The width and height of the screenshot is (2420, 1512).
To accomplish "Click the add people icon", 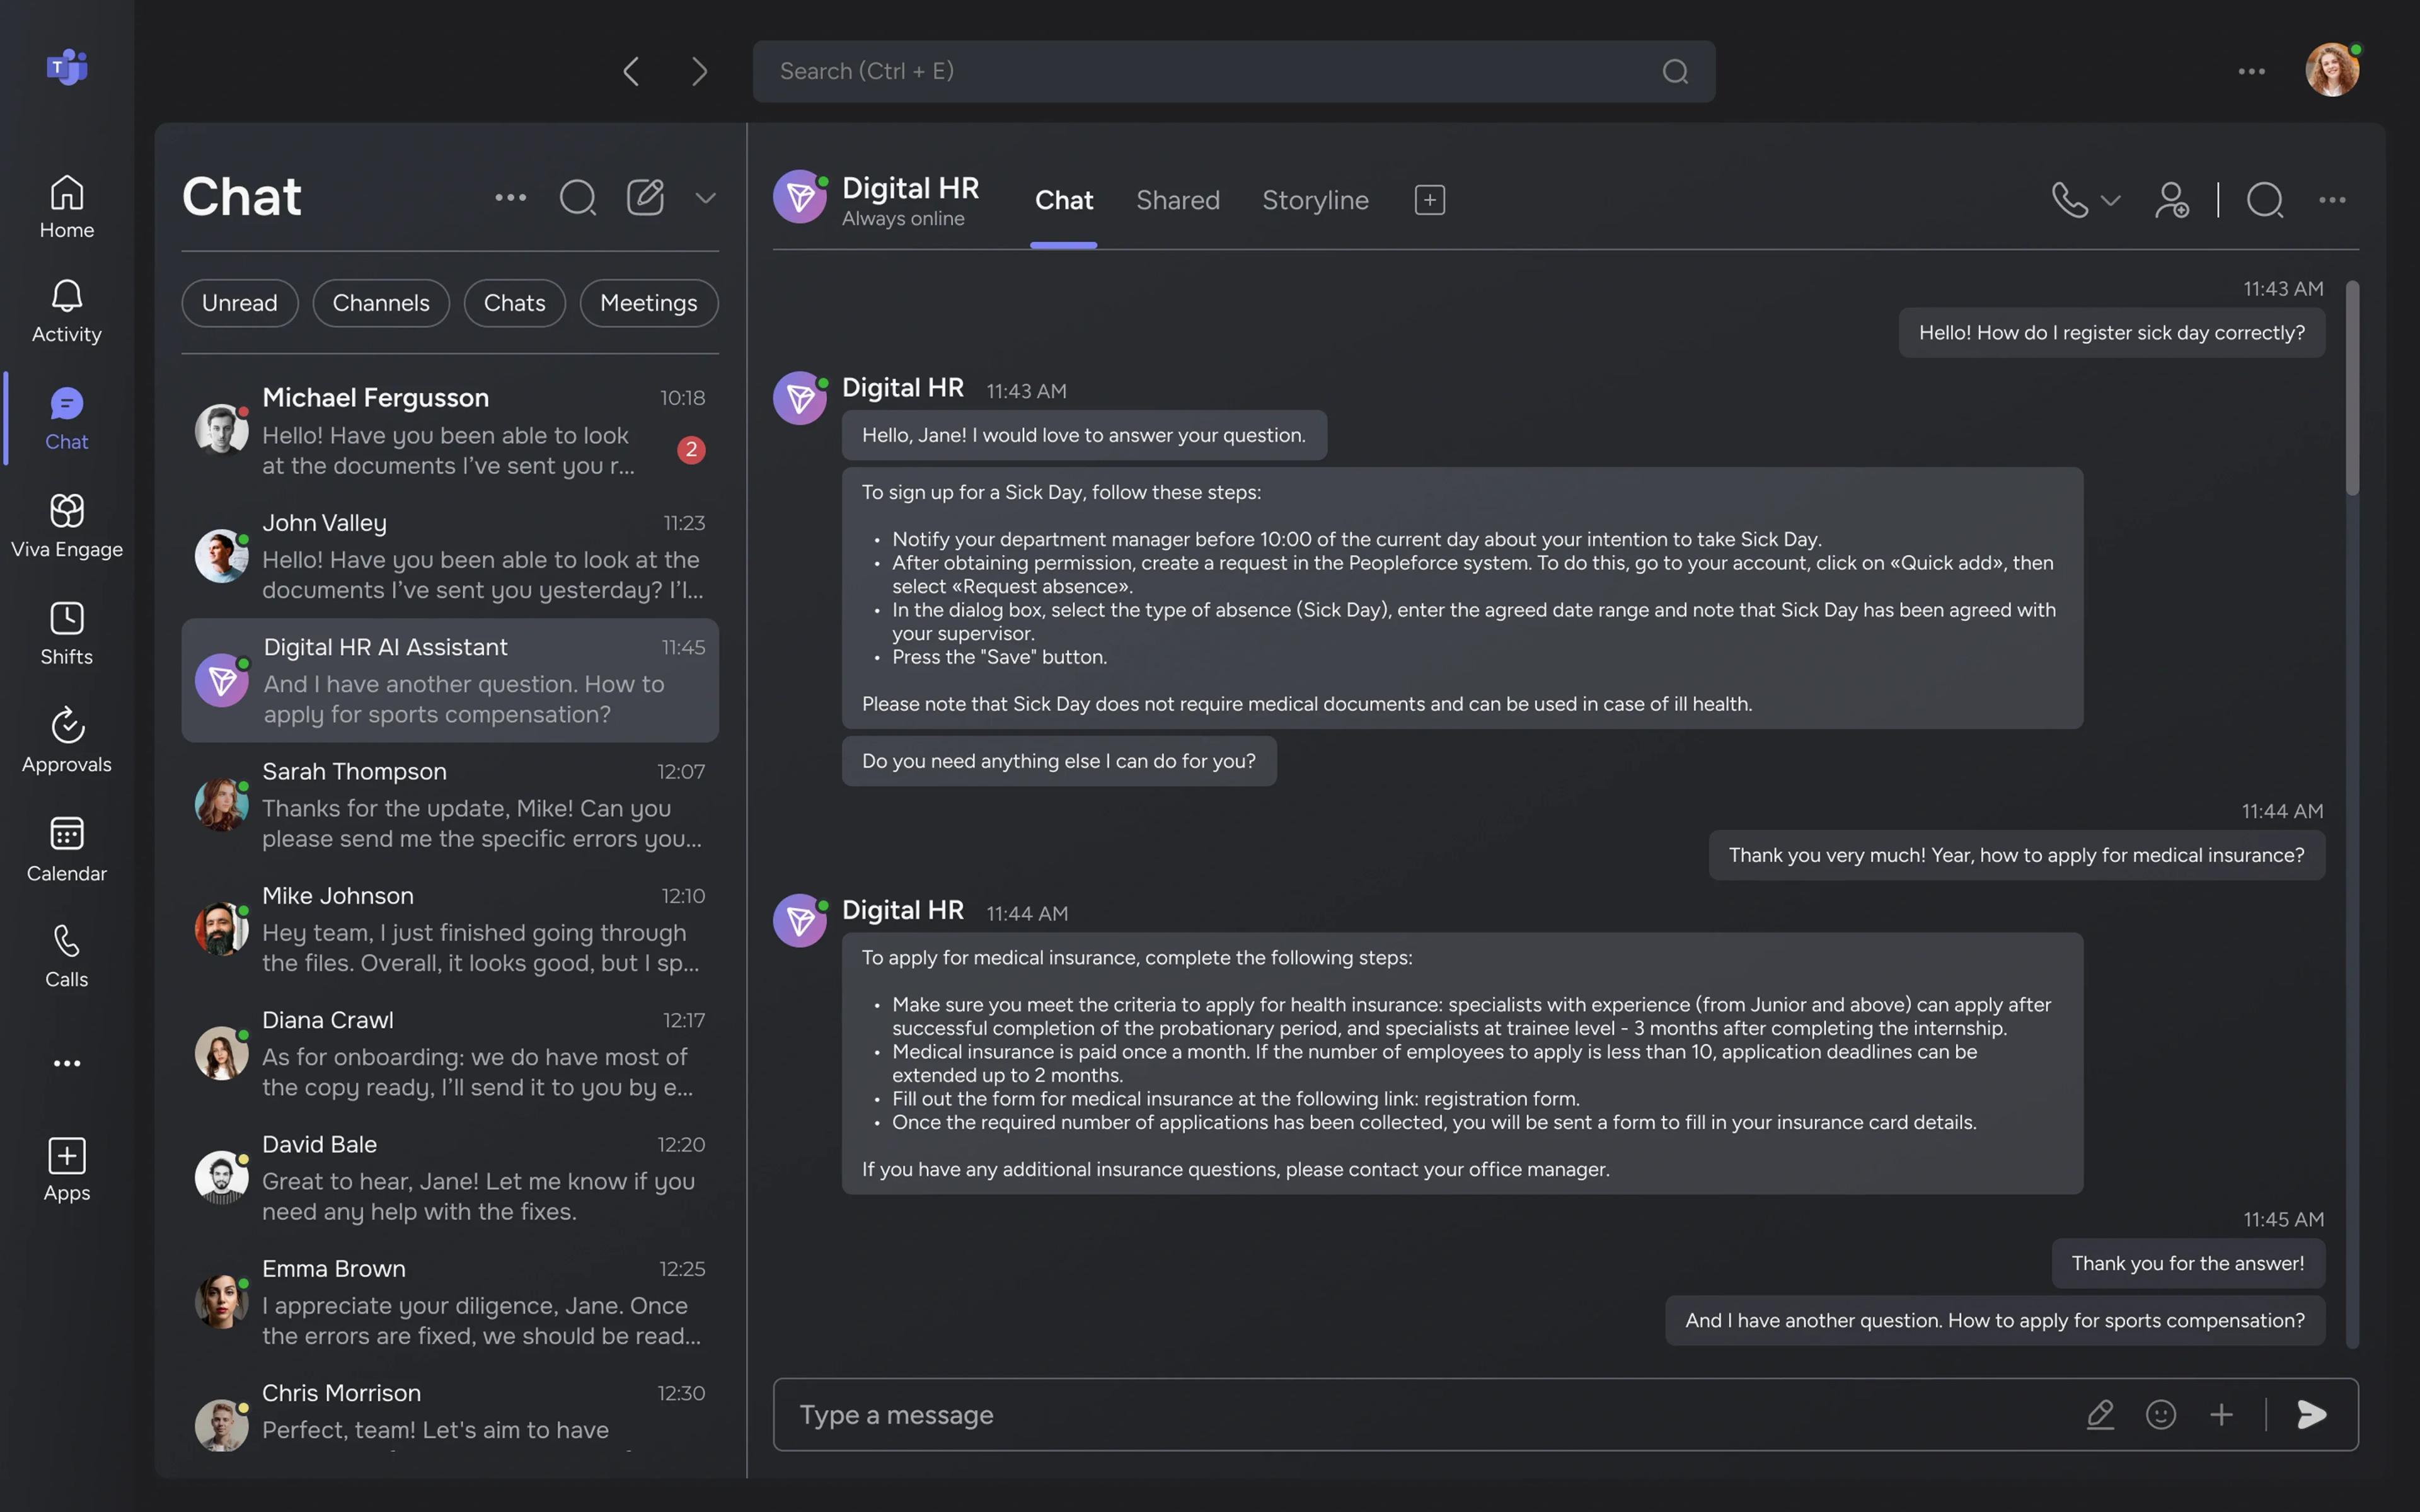I will pyautogui.click(x=2171, y=200).
